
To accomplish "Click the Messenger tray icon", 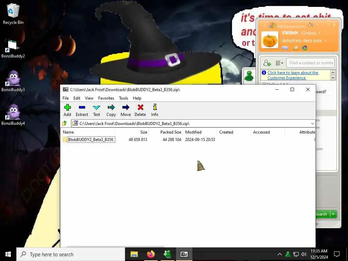I will [x=288, y=254].
